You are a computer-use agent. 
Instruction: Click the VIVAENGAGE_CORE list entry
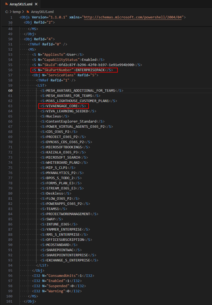click(63, 106)
